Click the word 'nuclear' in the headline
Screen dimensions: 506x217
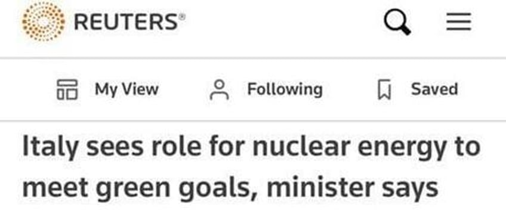pos(301,147)
